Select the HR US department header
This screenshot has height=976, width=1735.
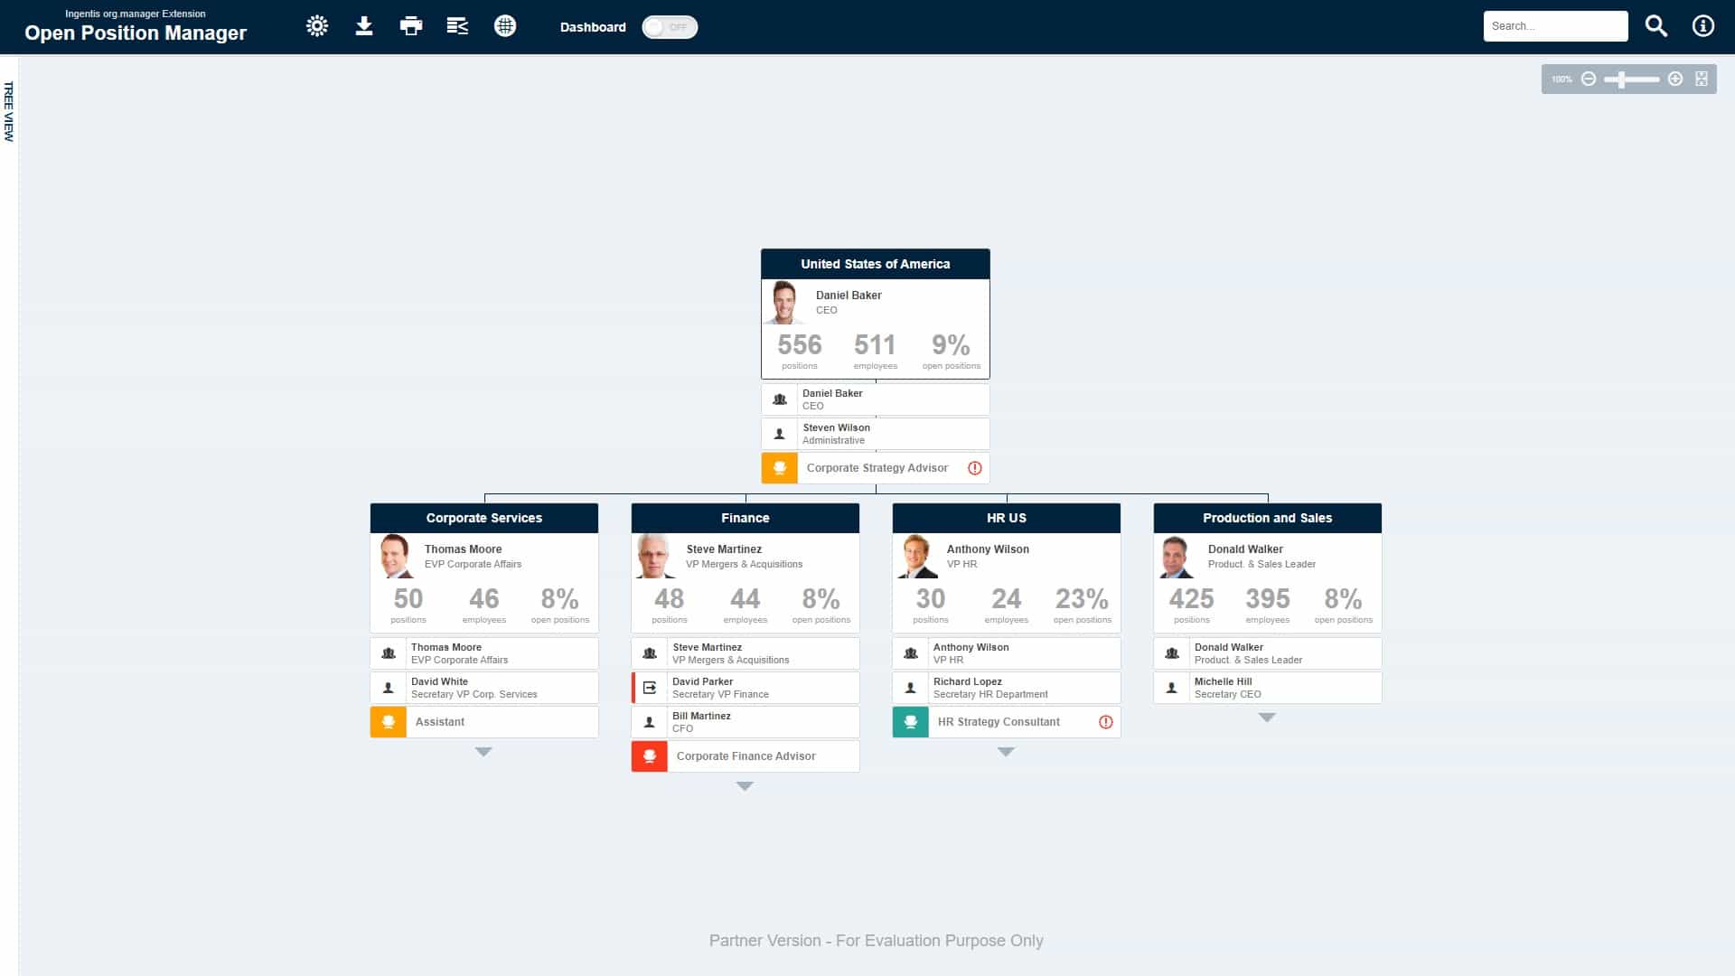point(1006,518)
